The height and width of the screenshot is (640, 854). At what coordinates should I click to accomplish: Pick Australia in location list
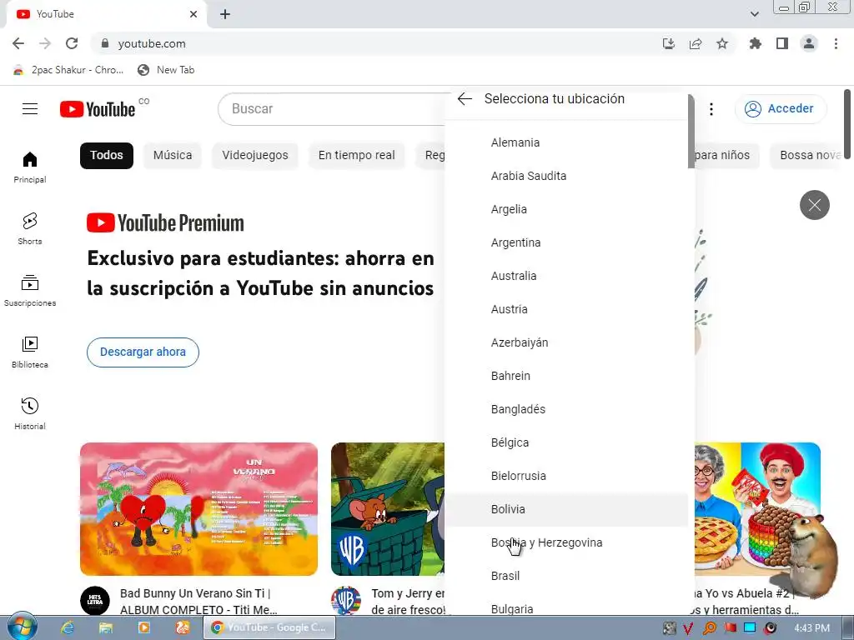566,276
